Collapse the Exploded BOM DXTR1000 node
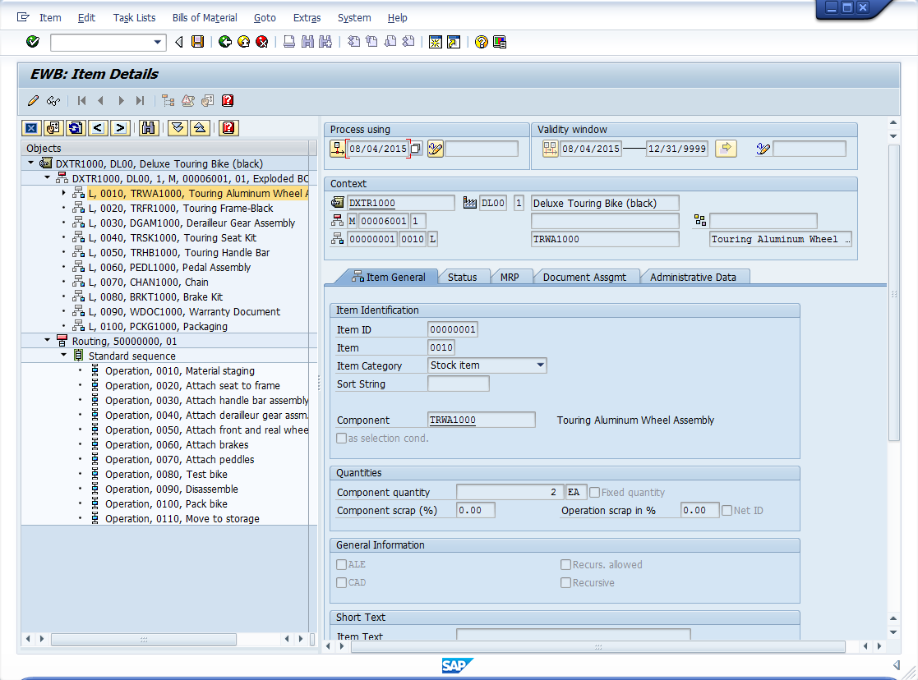The width and height of the screenshot is (918, 680). (48, 178)
